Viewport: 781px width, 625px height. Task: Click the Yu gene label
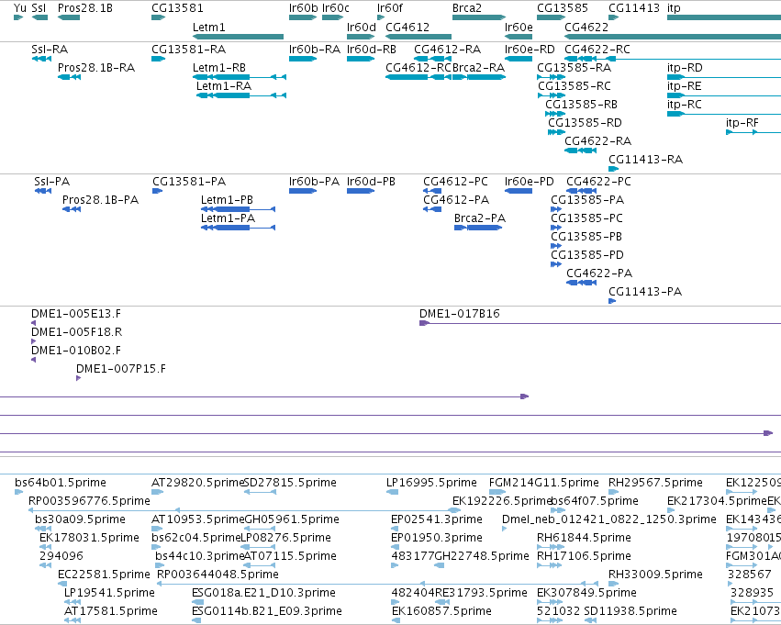click(20, 8)
